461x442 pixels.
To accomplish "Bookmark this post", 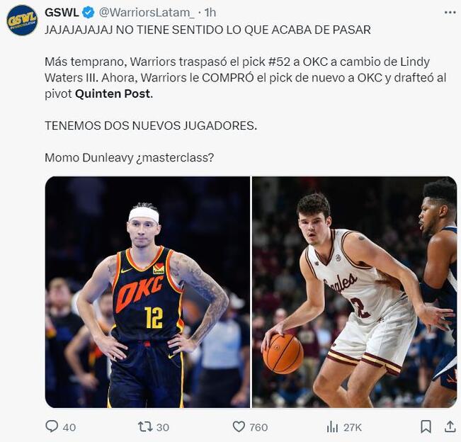I will [426, 426].
